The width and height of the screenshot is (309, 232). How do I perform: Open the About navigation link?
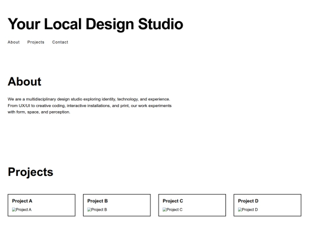[x=14, y=42]
